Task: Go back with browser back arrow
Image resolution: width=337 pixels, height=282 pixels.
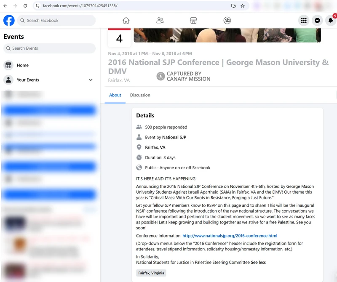Action: (5, 6)
